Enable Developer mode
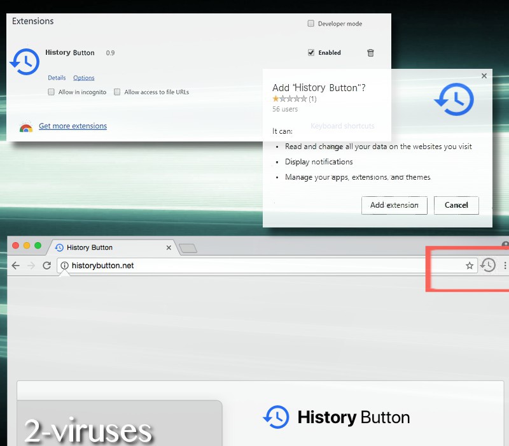The image size is (509, 446). pos(311,23)
